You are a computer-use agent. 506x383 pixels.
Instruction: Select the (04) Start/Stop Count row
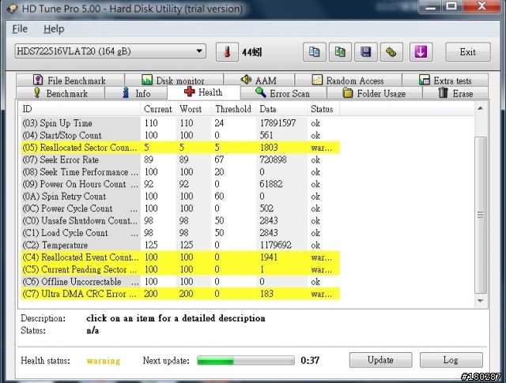[x=180, y=135]
